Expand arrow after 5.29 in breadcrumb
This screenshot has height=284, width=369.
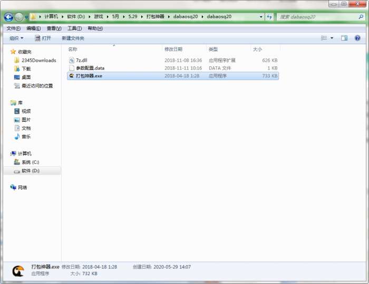click(x=142, y=16)
